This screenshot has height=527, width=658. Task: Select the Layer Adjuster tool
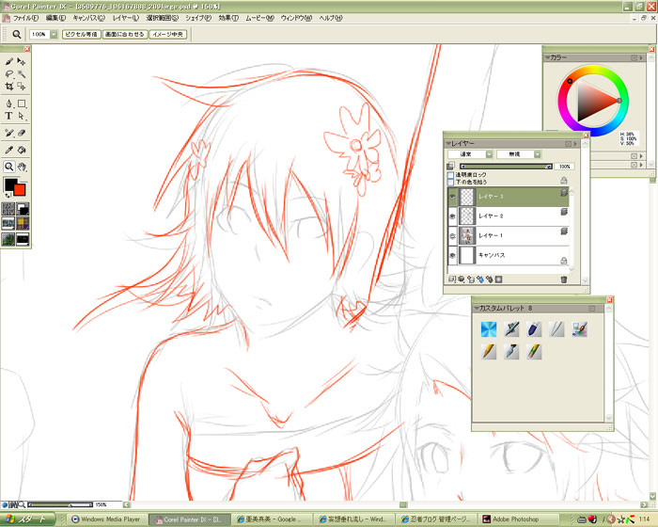point(22,62)
